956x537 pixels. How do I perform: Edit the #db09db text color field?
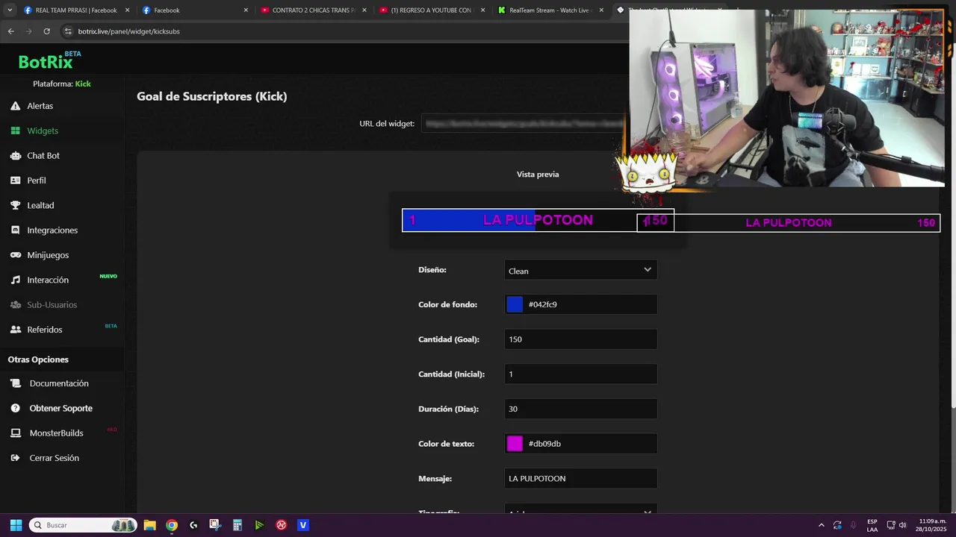coord(581,444)
